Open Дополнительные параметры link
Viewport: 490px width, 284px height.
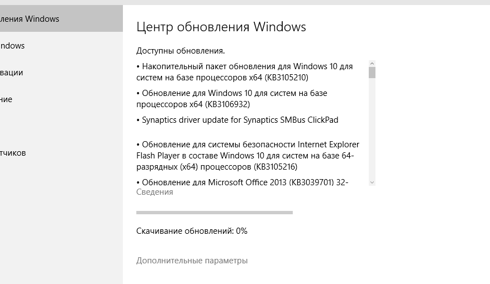coord(192,261)
